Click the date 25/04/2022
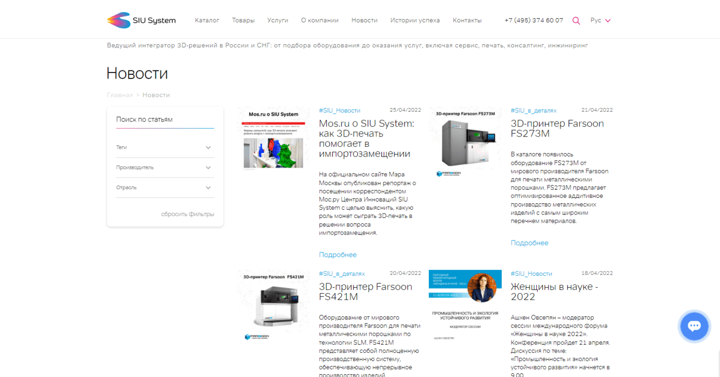Image resolution: width=720 pixels, height=377 pixels. (x=405, y=110)
